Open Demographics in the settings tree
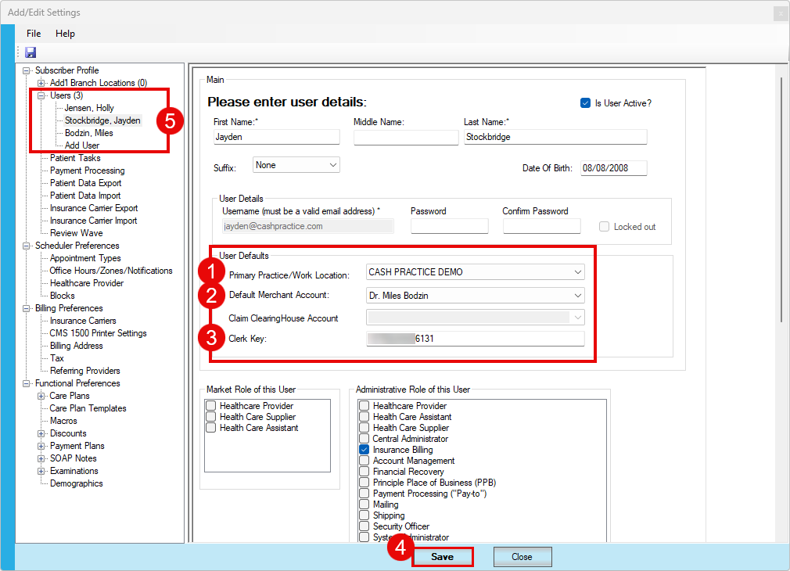The height and width of the screenshot is (571, 790). [x=76, y=483]
